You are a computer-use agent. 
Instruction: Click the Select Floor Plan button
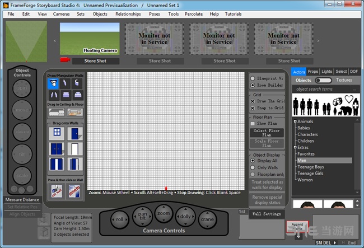point(267,133)
